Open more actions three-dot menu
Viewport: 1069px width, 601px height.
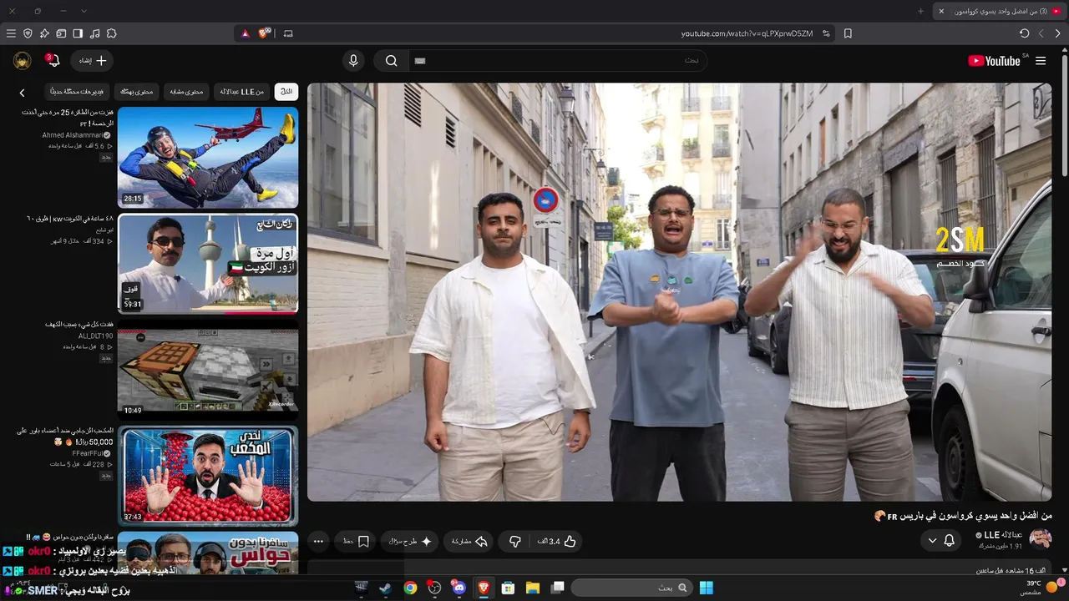point(318,542)
